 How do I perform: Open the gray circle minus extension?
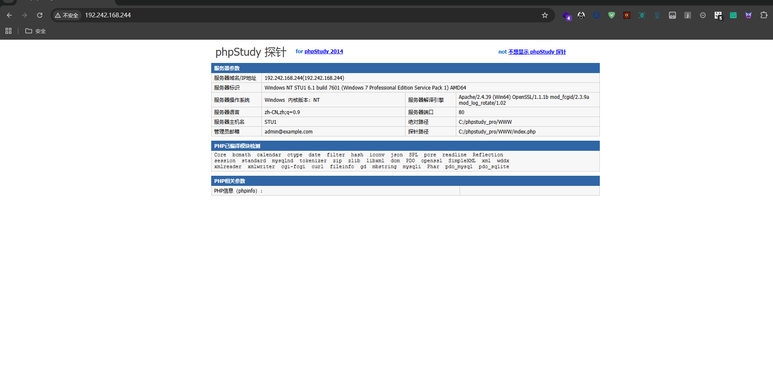703,15
